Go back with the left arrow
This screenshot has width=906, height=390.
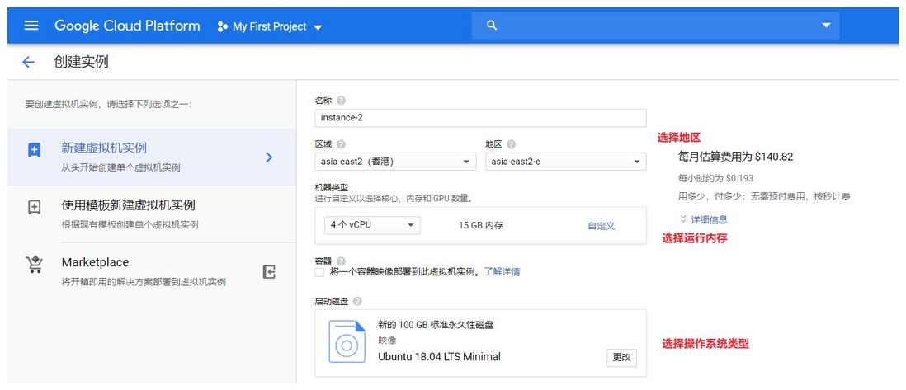pyautogui.click(x=28, y=63)
